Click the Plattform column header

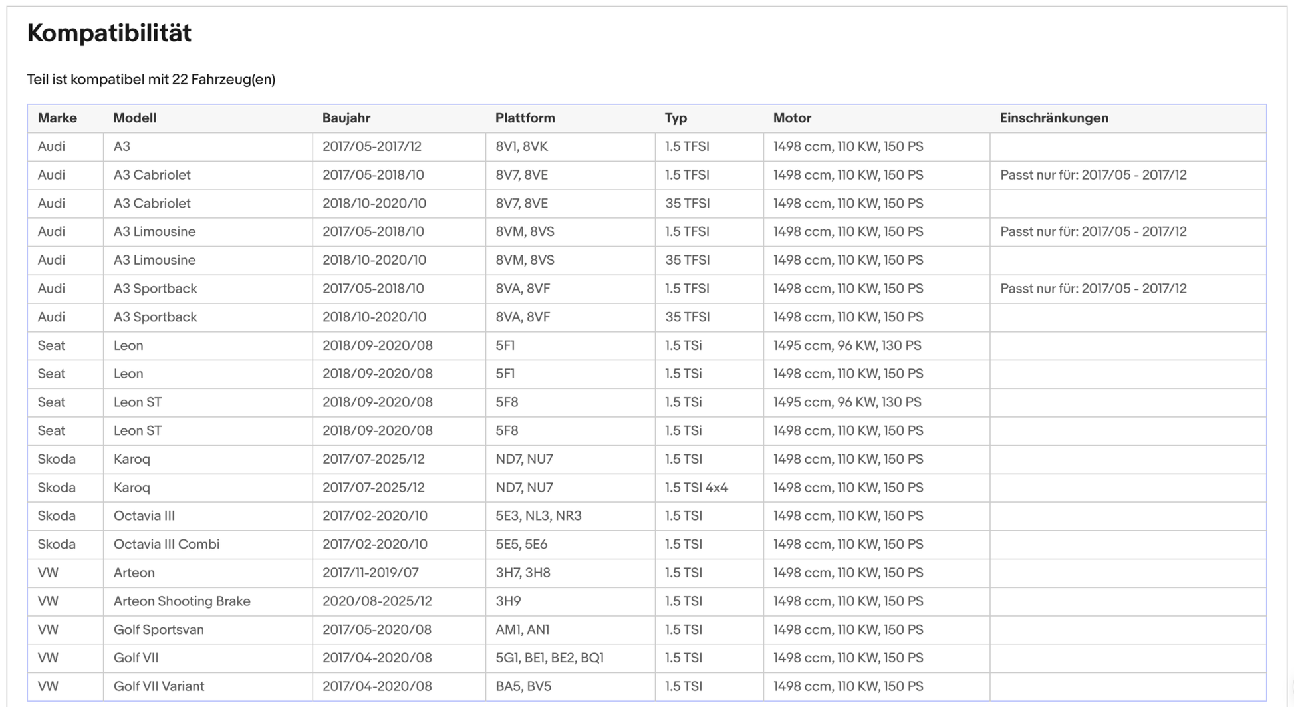[x=525, y=118]
